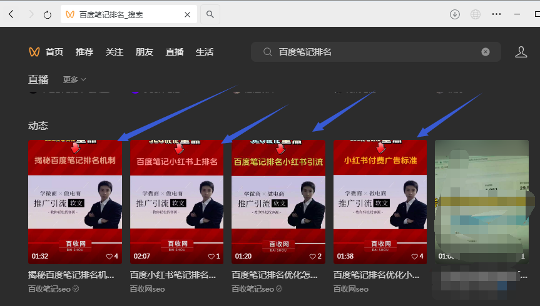
Task: Click the 01:32 duration label
Action: click(40, 257)
